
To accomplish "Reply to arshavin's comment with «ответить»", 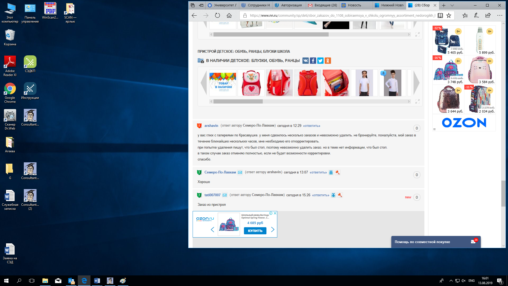I will pyautogui.click(x=311, y=126).
